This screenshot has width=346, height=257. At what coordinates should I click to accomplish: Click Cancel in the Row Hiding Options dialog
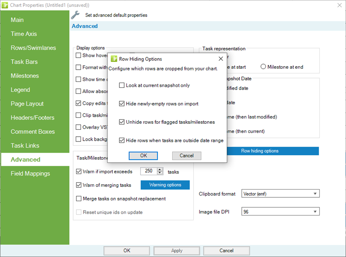point(186,156)
